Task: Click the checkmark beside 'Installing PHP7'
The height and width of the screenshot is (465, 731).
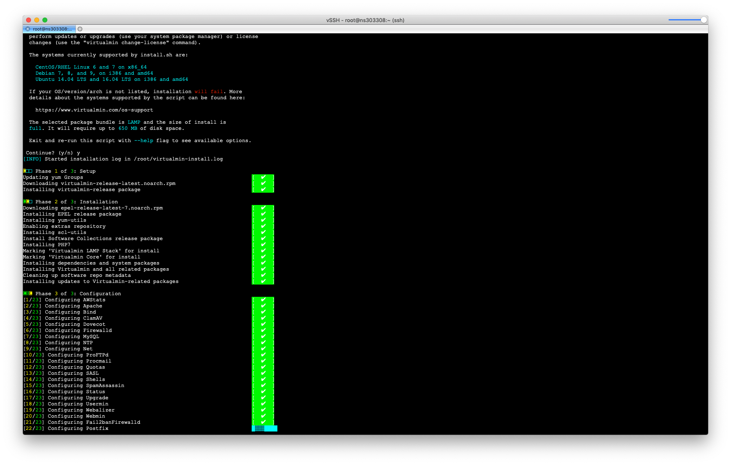Action: click(x=263, y=245)
